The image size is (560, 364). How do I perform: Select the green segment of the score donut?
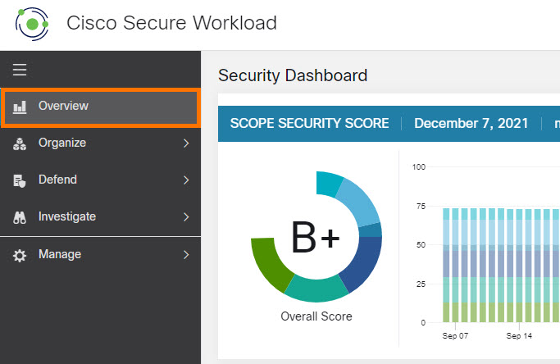point(271,264)
